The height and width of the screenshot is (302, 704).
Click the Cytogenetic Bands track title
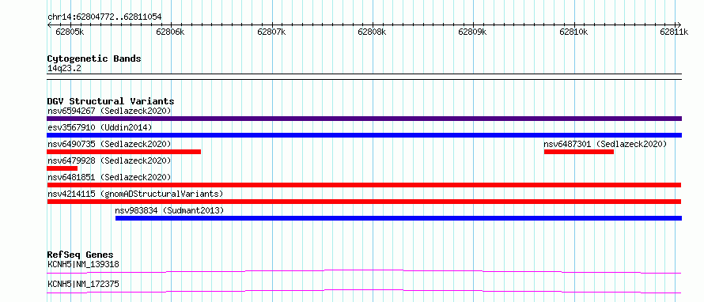coord(94,59)
